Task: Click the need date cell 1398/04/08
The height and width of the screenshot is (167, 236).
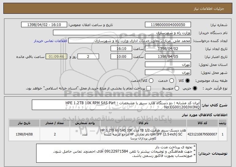Action: point(24,134)
